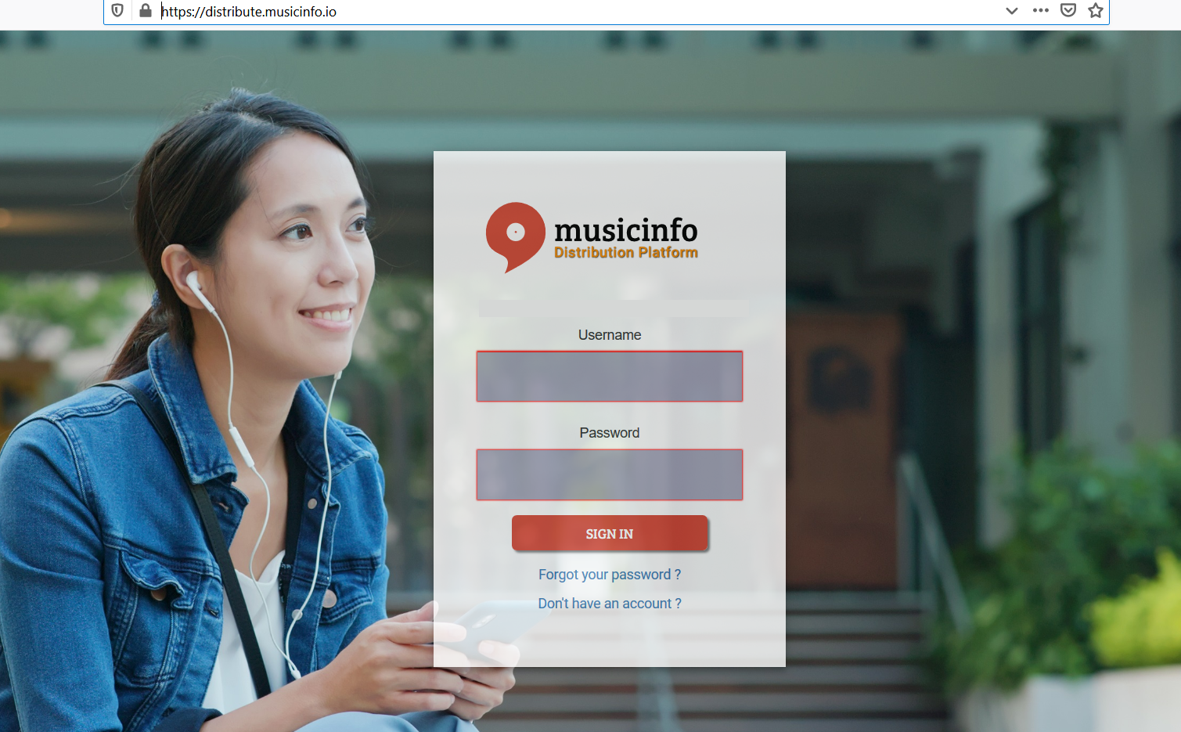
Task: Click the tracking protection shield icon
Action: pos(117,11)
